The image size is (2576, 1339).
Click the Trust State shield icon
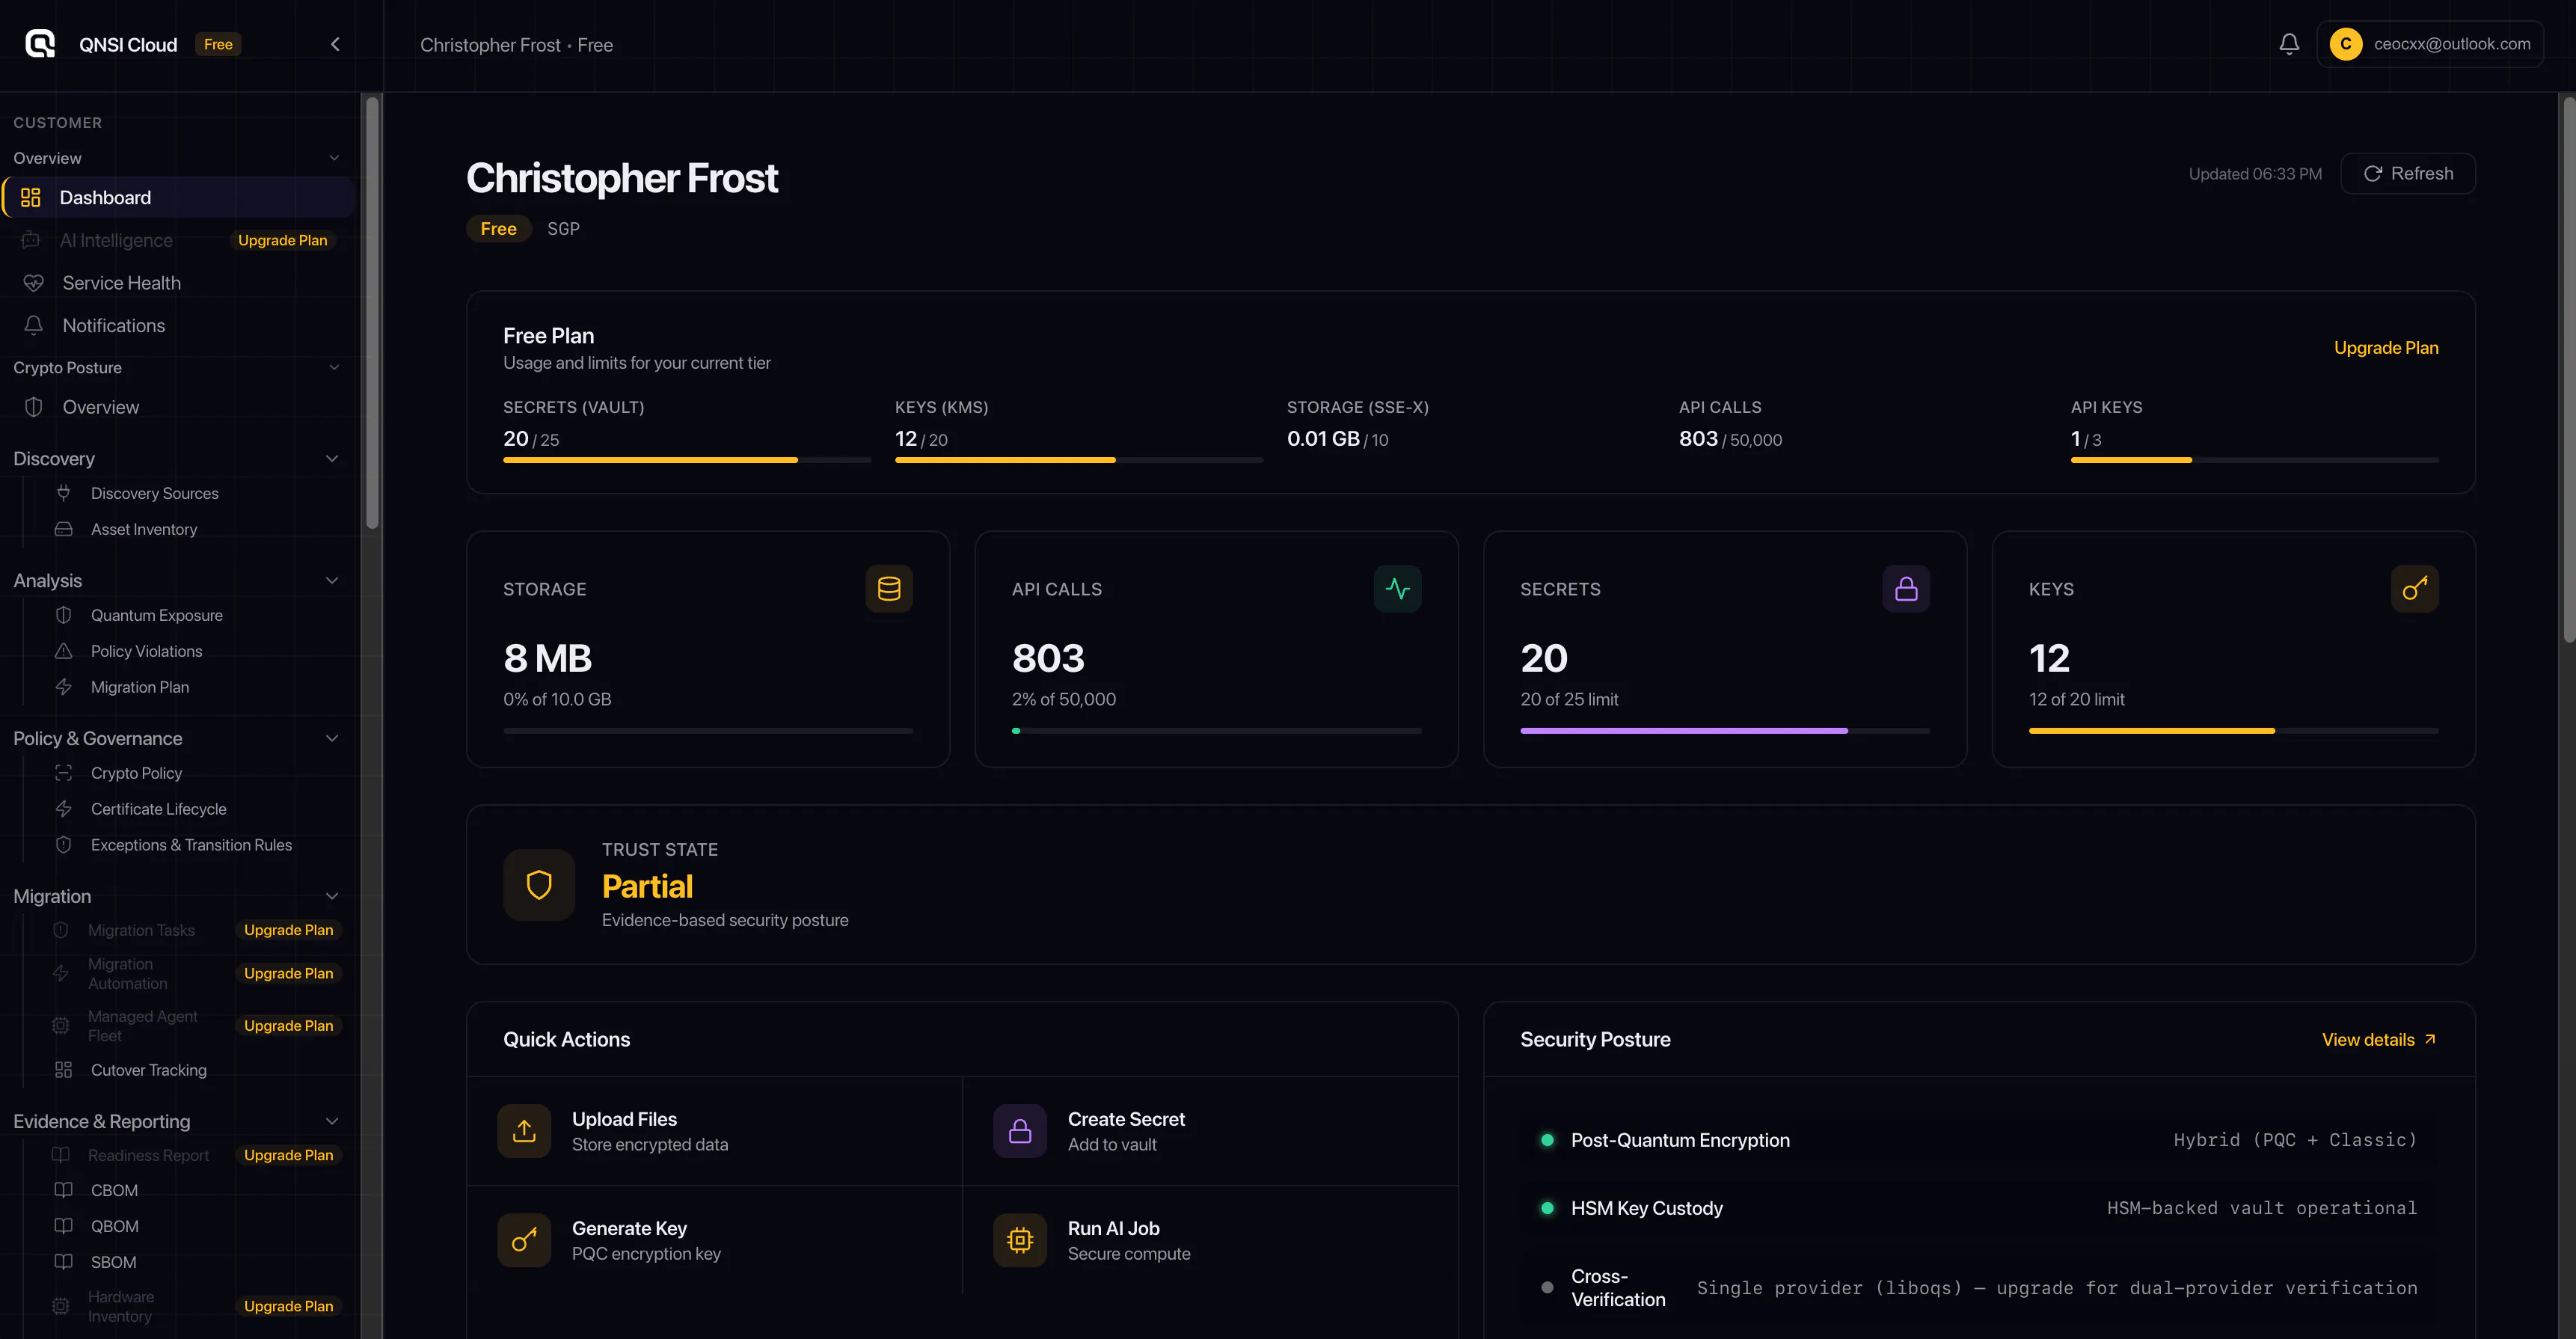click(539, 885)
